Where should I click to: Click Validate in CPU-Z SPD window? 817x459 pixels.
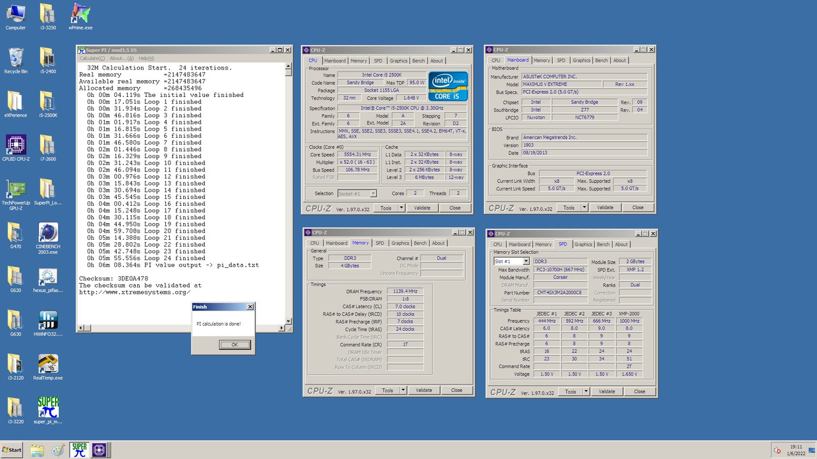(607, 391)
